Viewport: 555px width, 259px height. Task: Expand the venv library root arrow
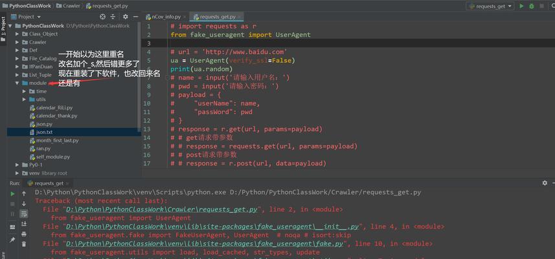(x=17, y=173)
